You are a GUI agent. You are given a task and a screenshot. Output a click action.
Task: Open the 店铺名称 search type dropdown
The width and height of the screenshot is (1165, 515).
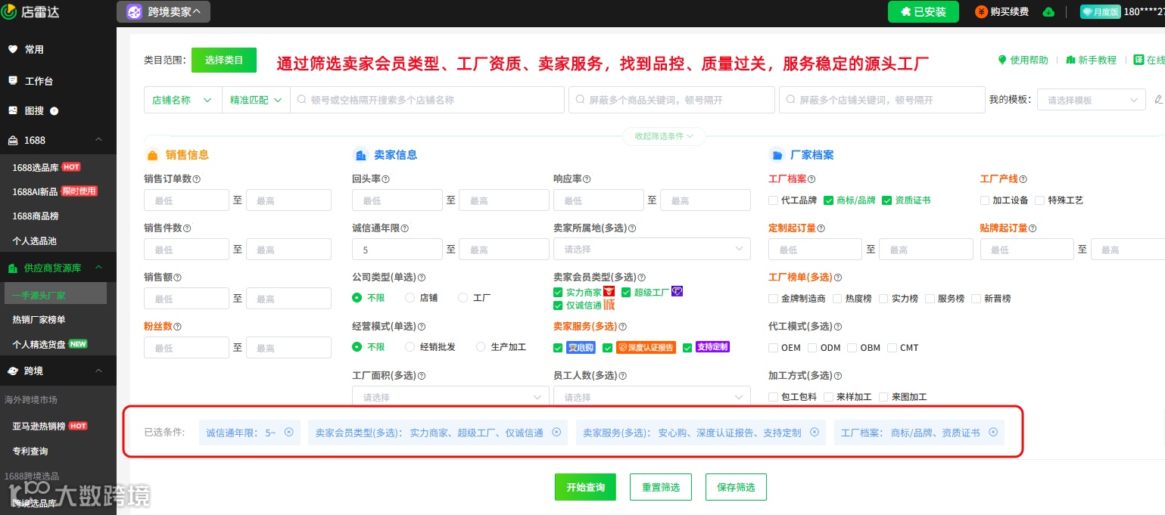(182, 100)
